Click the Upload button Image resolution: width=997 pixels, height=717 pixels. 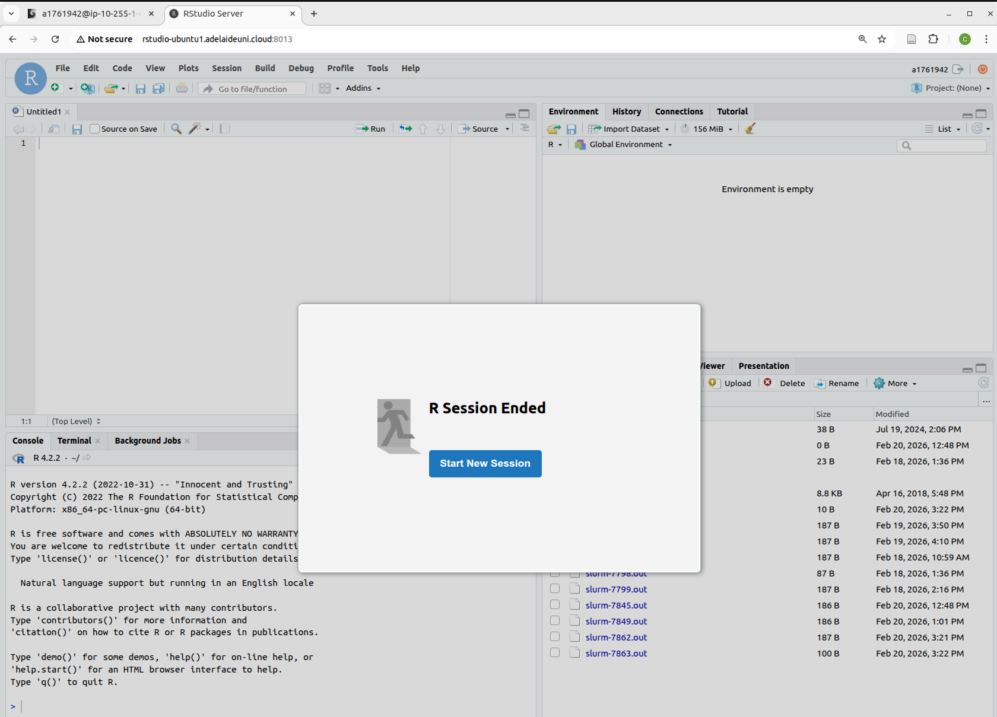[730, 383]
